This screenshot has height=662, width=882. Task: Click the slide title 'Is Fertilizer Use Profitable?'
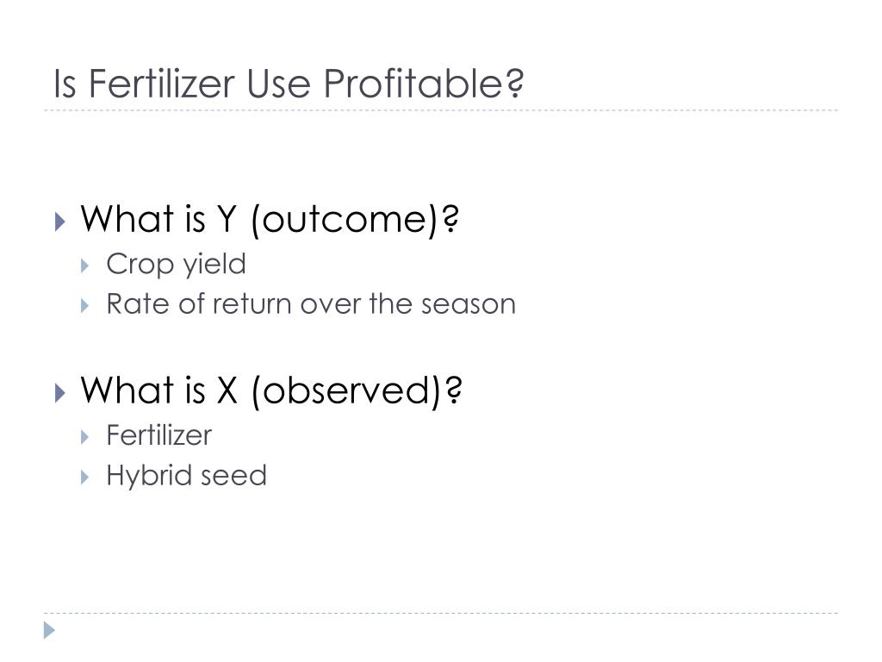tap(289, 84)
